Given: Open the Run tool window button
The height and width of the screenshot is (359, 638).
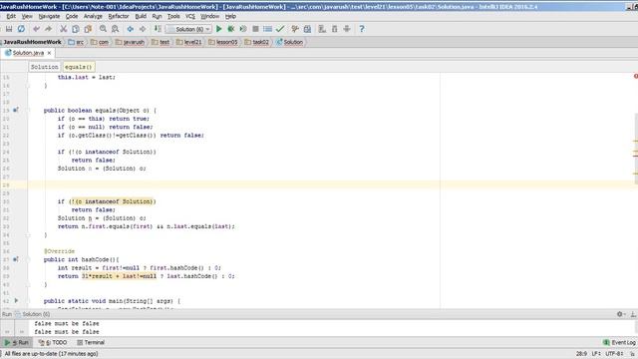Looking at the screenshot, I should (x=16, y=342).
